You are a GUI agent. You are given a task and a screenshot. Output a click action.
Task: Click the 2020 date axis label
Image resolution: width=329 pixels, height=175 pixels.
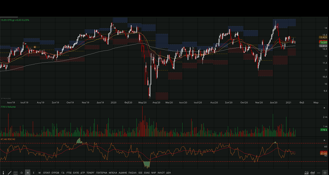coord(114,102)
